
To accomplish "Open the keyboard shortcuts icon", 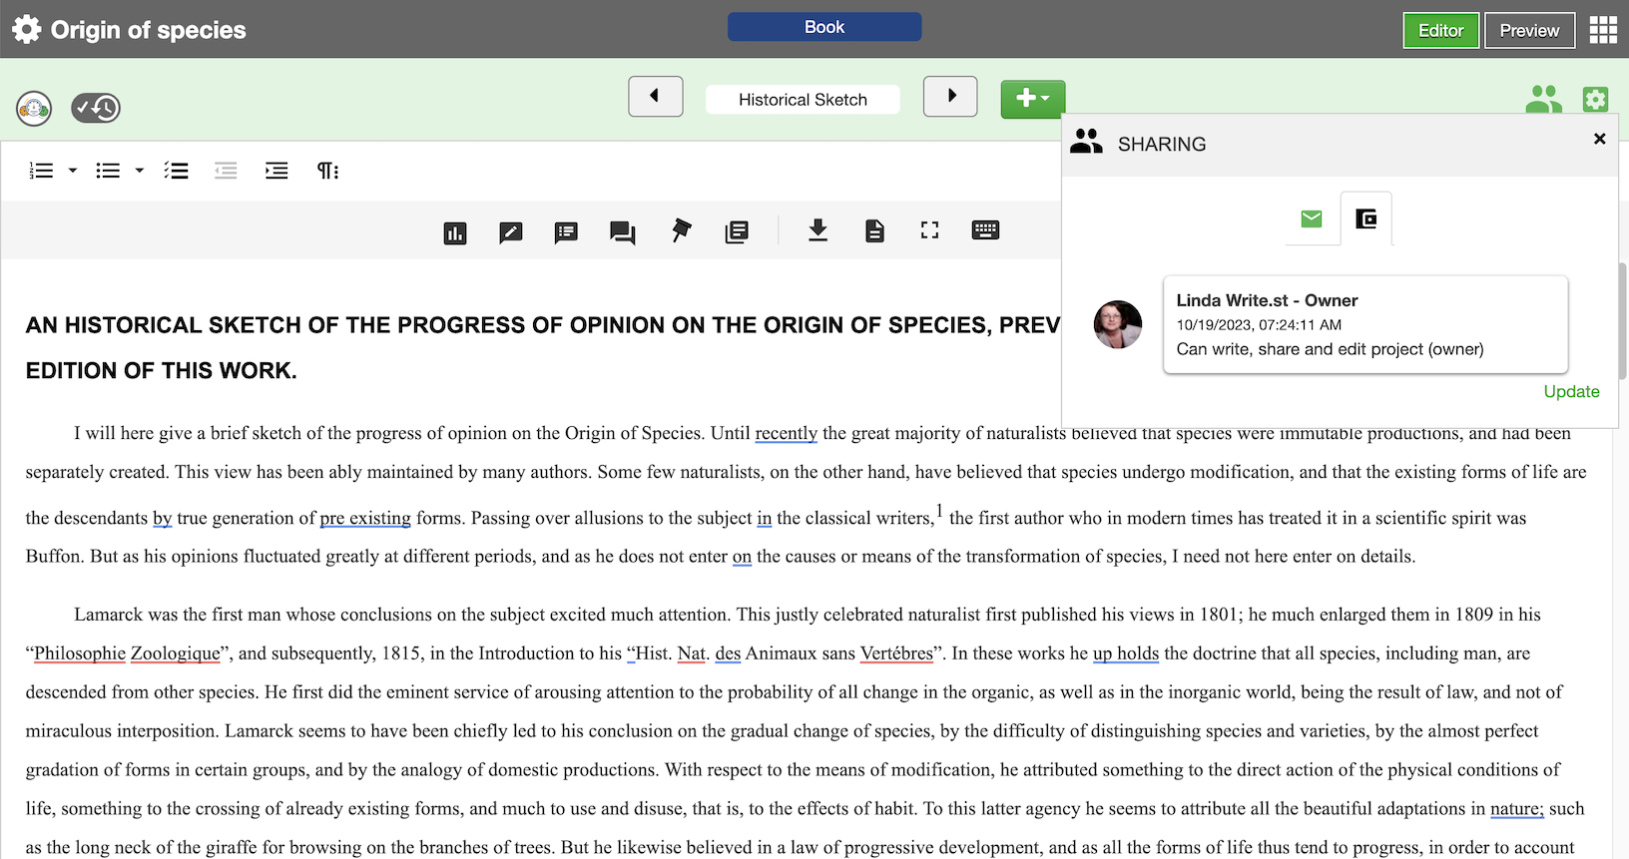I will tap(985, 230).
